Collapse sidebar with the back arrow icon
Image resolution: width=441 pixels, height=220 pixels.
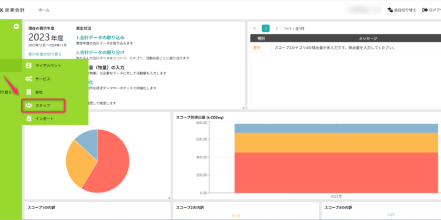pyautogui.click(x=17, y=26)
